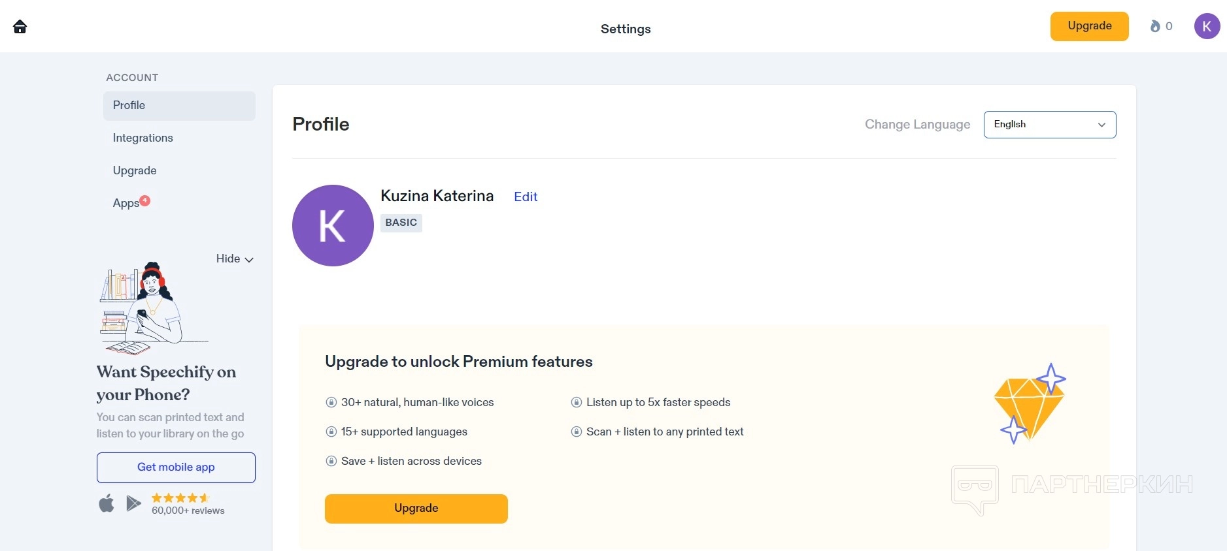Open the English language dropdown
The width and height of the screenshot is (1227, 551).
[1049, 125]
